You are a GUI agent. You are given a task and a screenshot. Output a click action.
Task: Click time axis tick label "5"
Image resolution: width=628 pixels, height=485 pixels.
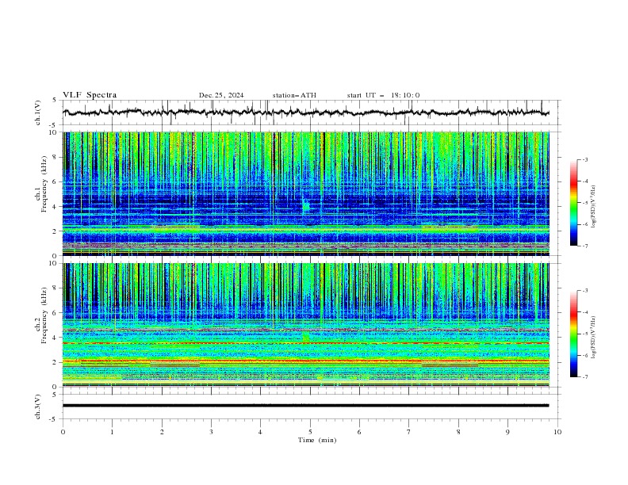tap(310, 432)
